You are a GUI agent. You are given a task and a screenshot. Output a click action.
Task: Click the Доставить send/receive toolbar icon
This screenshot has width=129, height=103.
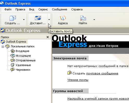point(38,18)
